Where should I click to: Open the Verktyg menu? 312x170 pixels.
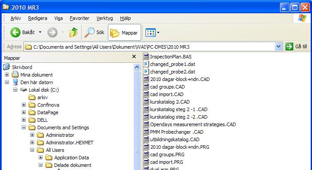click(x=105, y=18)
